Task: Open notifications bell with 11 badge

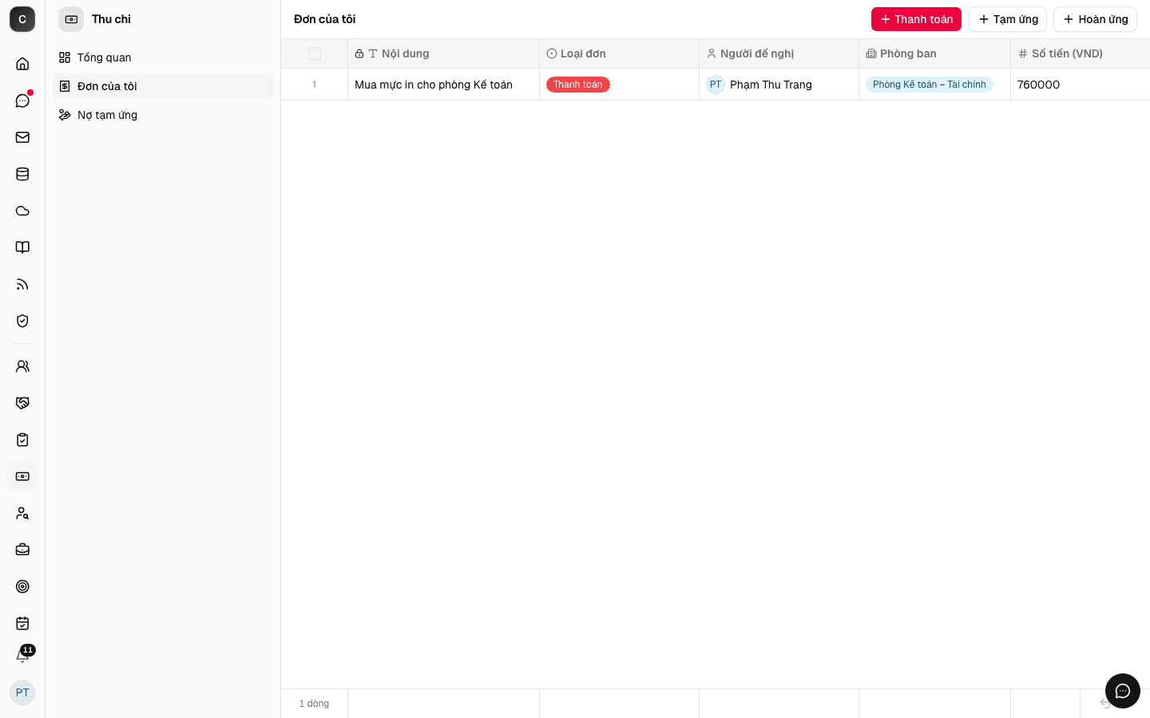Action: pyautogui.click(x=22, y=656)
